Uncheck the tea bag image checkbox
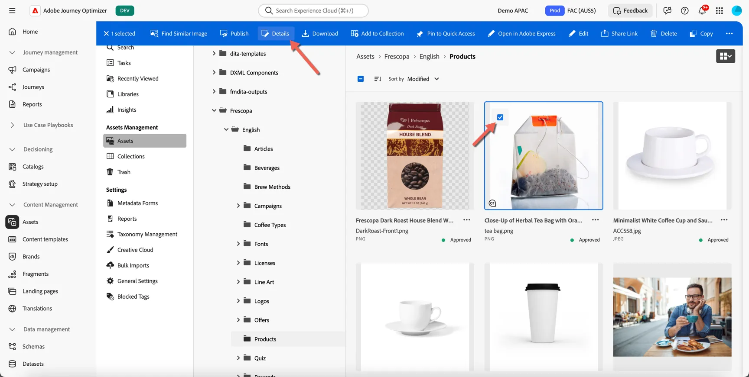The width and height of the screenshot is (749, 377). click(x=500, y=117)
